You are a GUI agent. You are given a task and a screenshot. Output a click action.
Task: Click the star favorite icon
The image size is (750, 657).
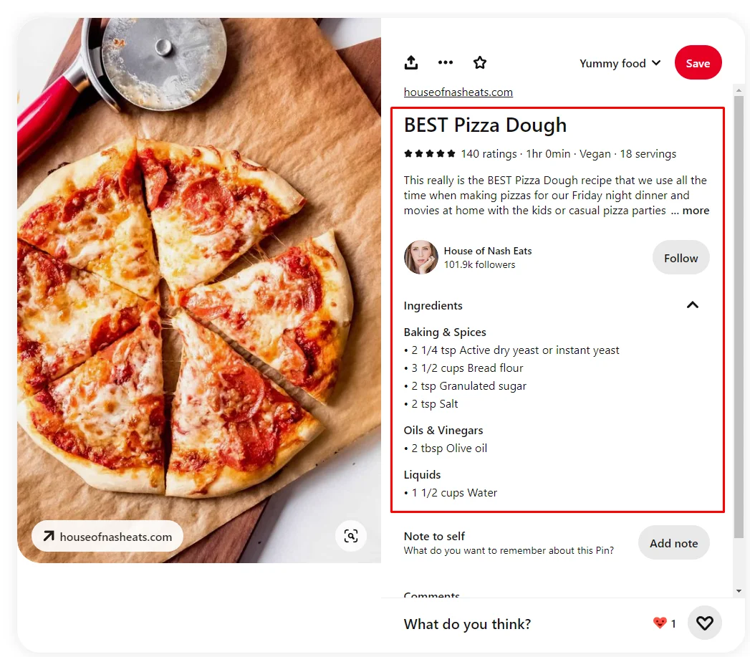[480, 62]
